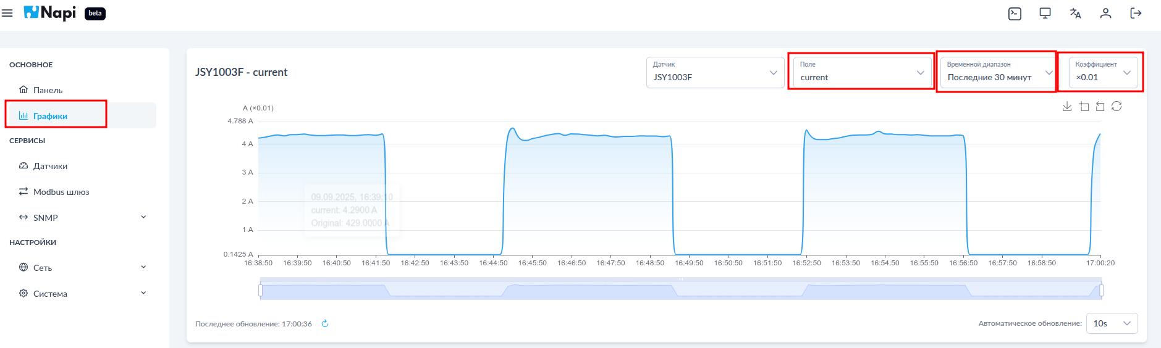Restore chart with the refresh icon
Viewport: 1161px width, 348px height.
click(1117, 107)
